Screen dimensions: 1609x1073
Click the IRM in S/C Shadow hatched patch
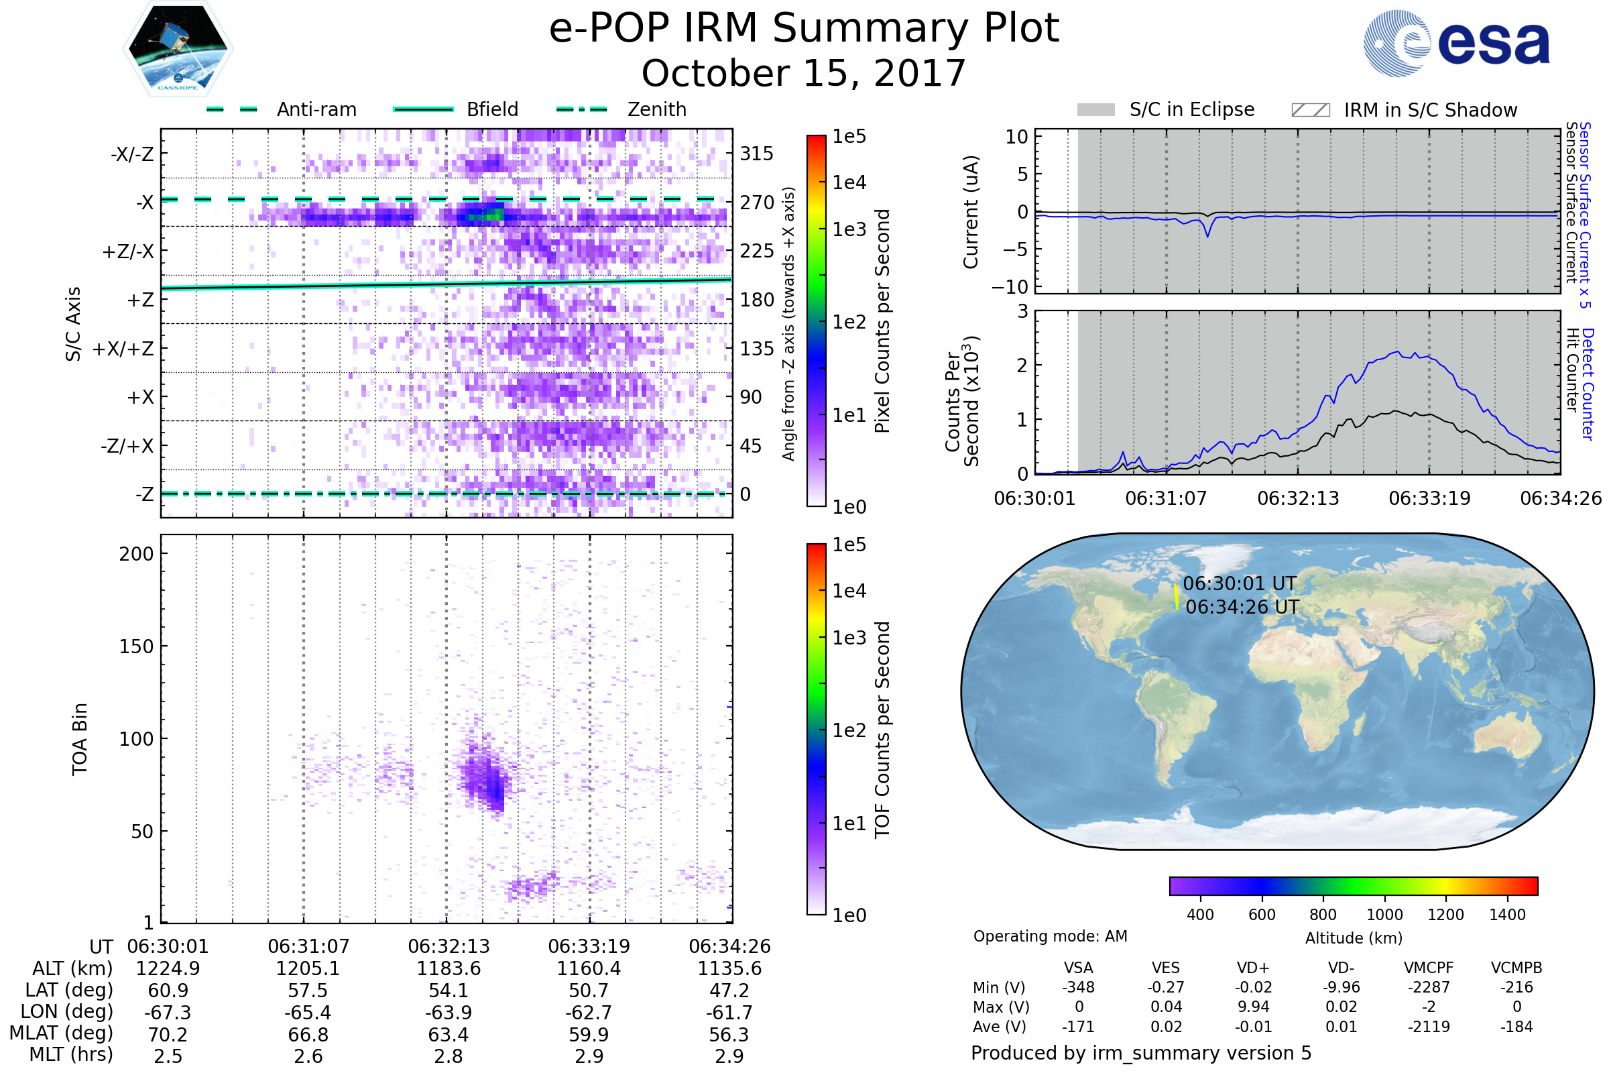1310,110
